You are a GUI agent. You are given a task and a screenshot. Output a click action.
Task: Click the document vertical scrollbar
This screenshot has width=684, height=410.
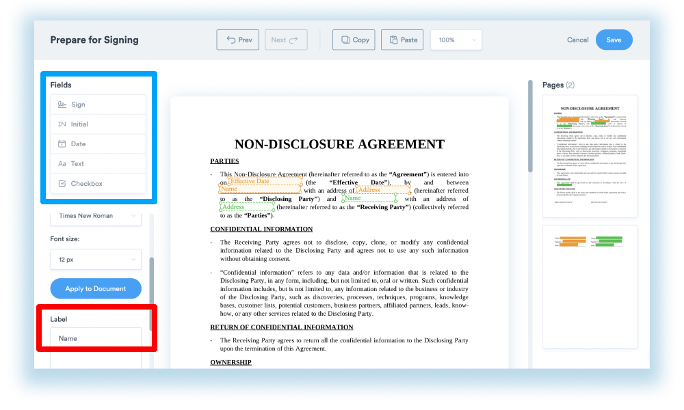point(530,126)
